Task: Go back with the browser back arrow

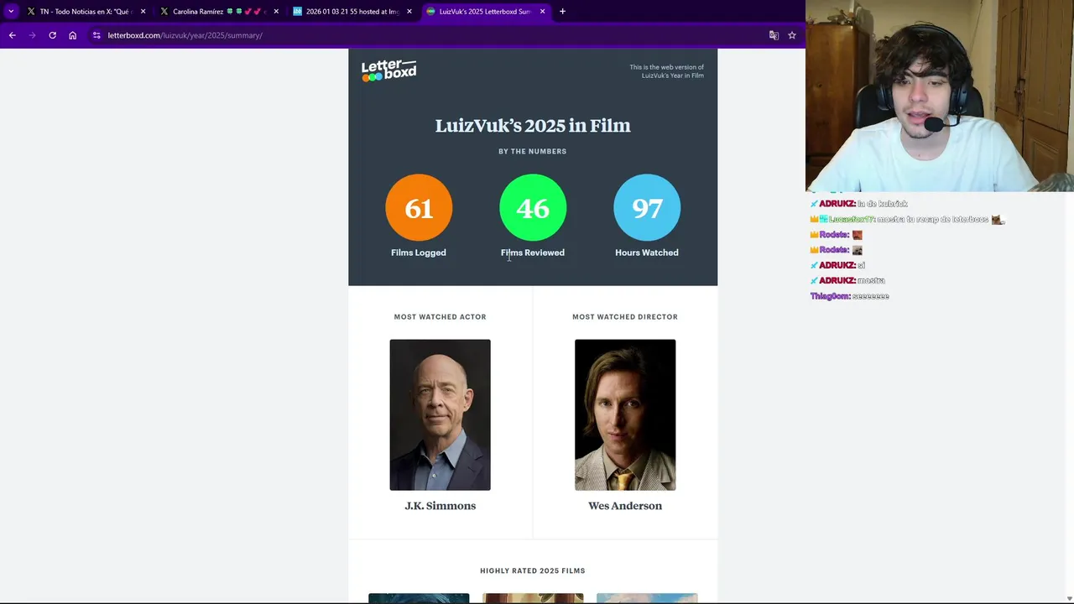Action: pos(12,35)
